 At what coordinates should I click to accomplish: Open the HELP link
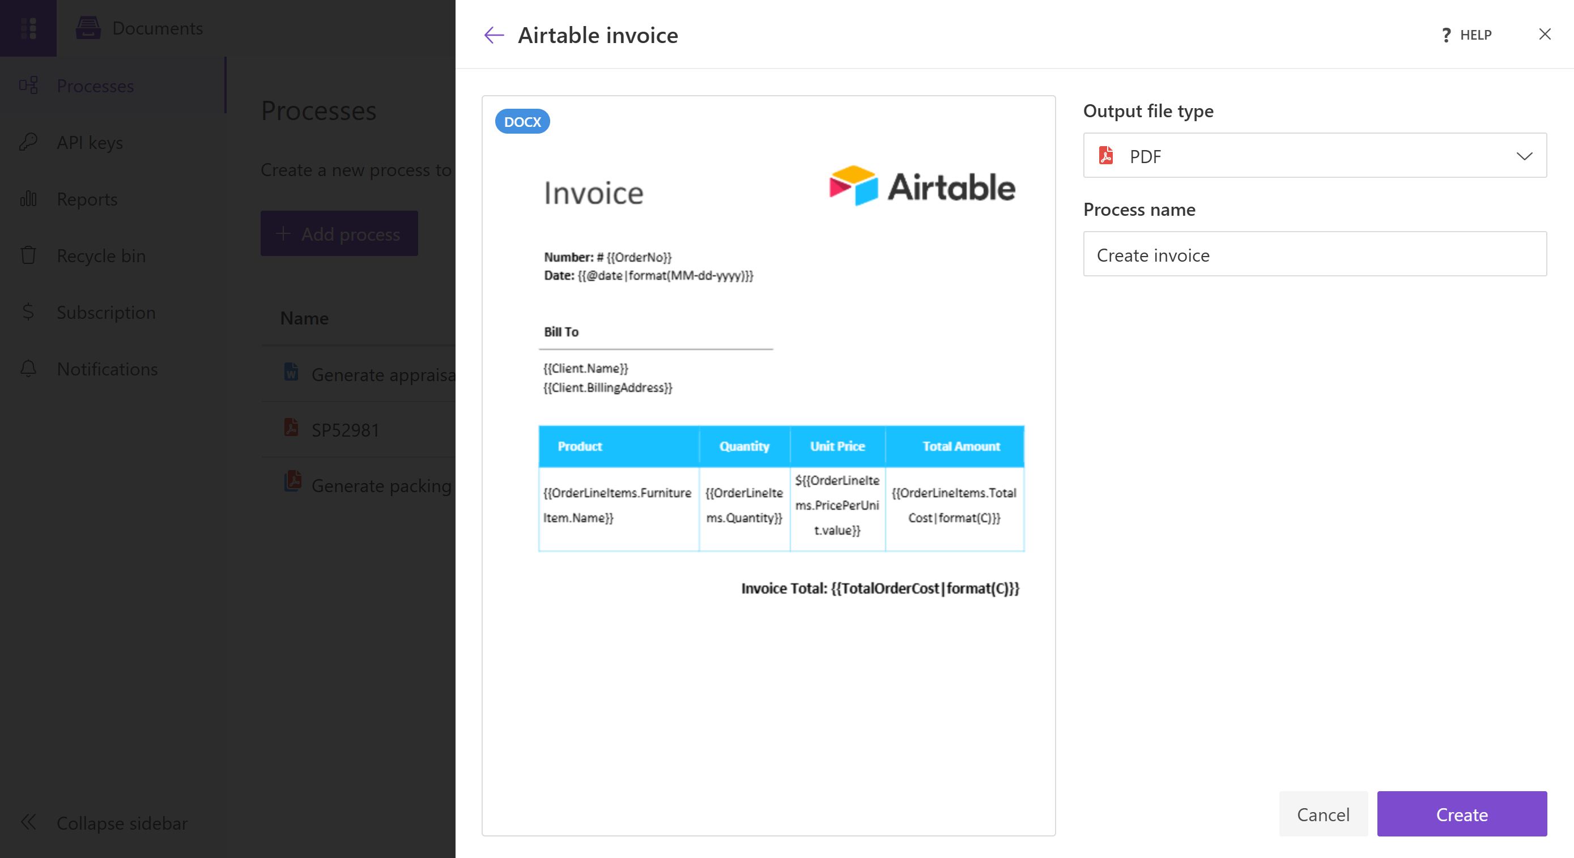[1466, 35]
